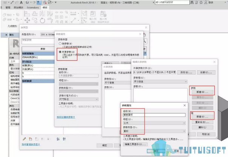228x157 pixels.
Task: Open the grayed Discipline dropdown in background Parameter Properties
Action: click(x=79, y=84)
